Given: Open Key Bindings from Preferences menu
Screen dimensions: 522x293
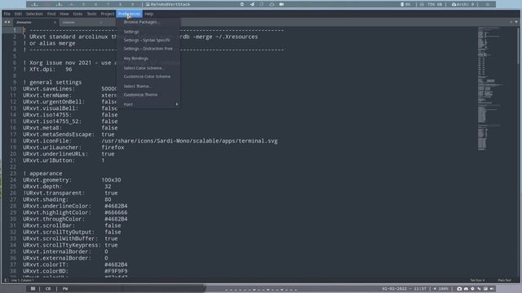Looking at the screenshot, I should (136, 59).
